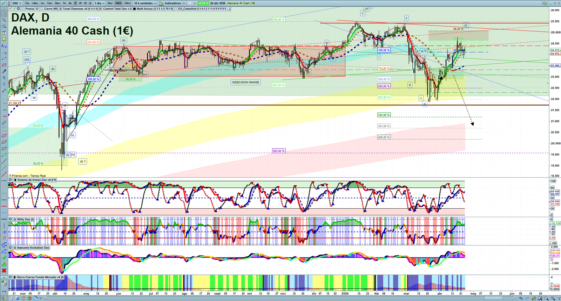Select the daily D timeframe
This screenshot has height=301, width=561.
(75, 3)
